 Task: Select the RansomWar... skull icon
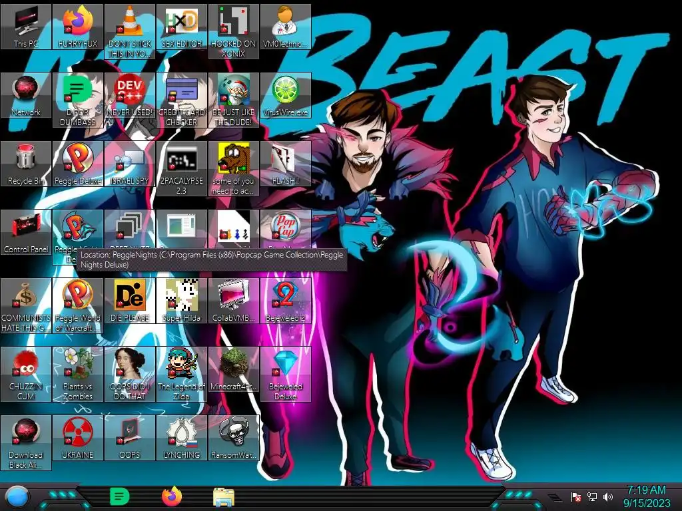pos(234,438)
